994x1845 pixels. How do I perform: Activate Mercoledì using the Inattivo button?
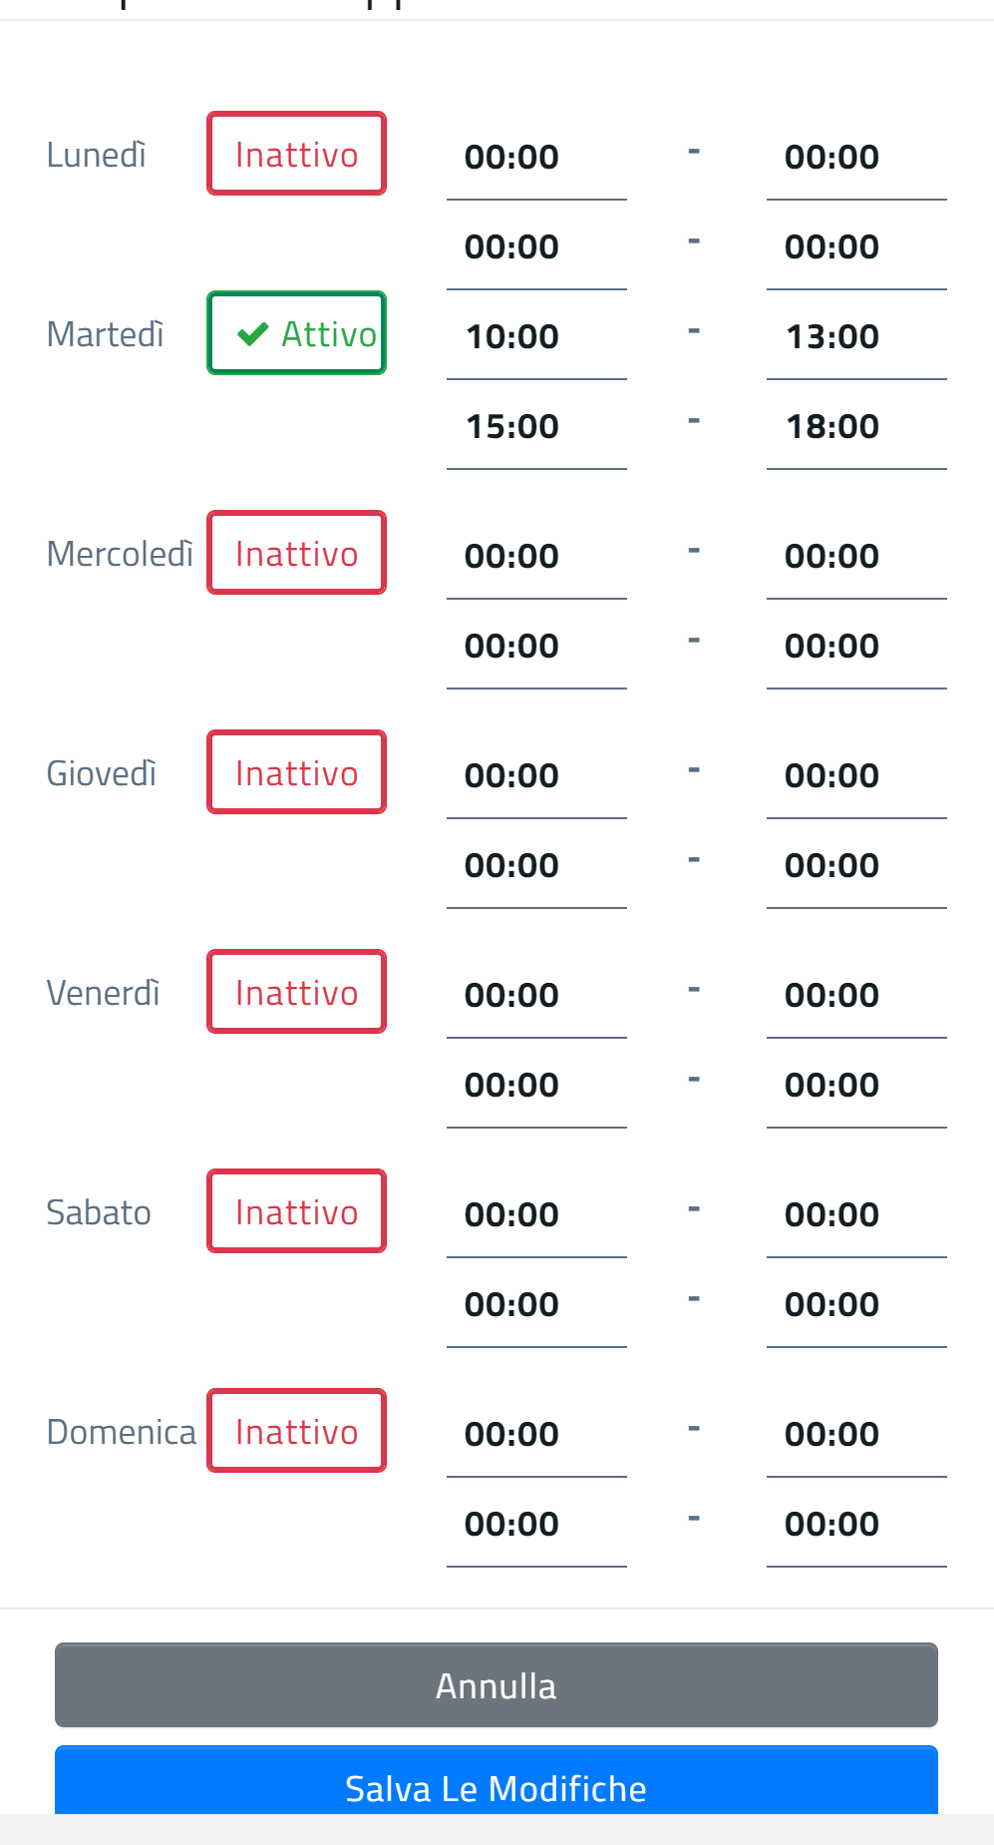point(296,553)
